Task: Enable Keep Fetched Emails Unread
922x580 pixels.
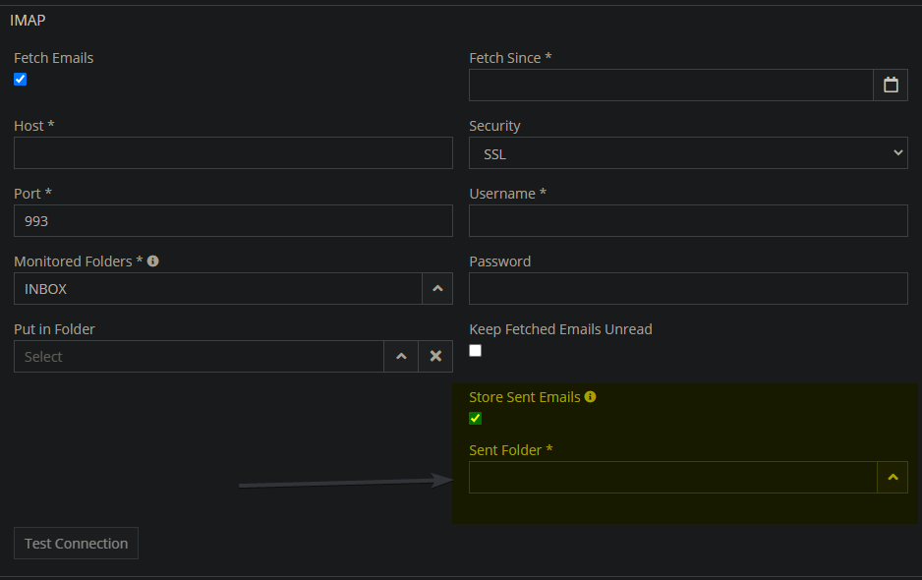Action: [476, 351]
